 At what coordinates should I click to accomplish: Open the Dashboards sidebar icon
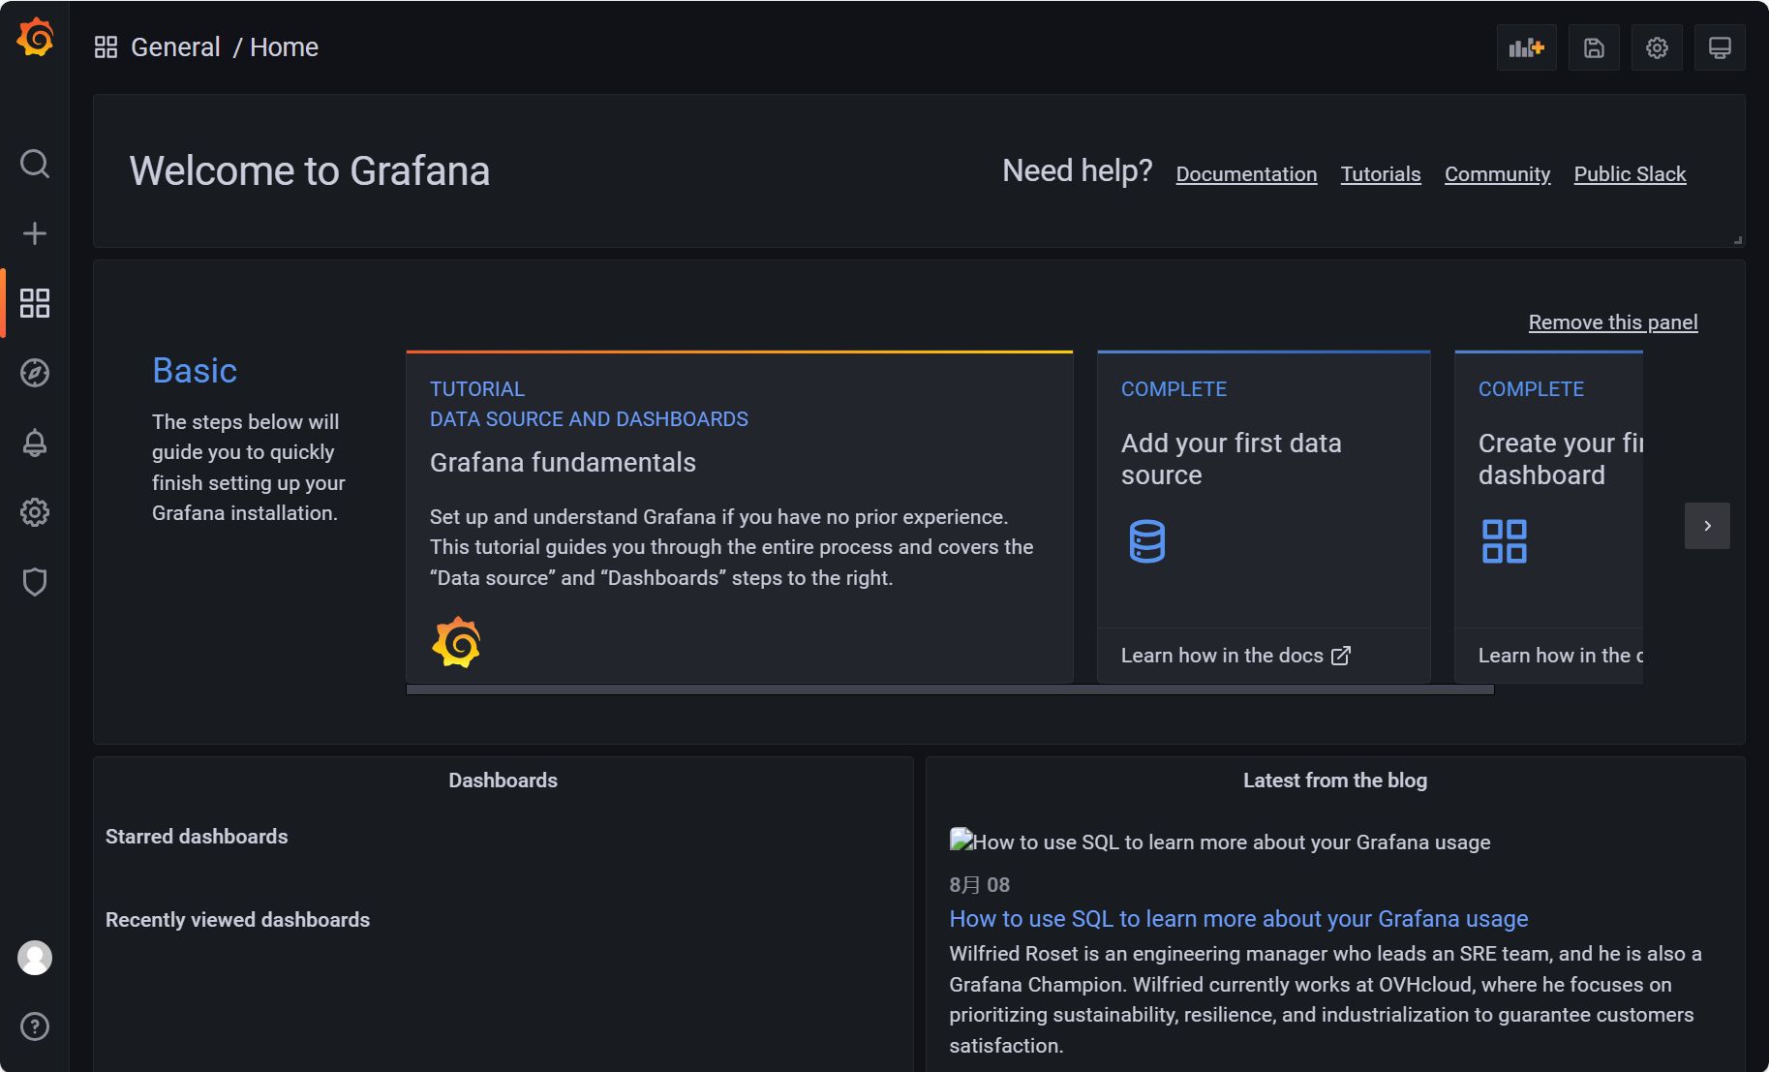click(x=35, y=303)
